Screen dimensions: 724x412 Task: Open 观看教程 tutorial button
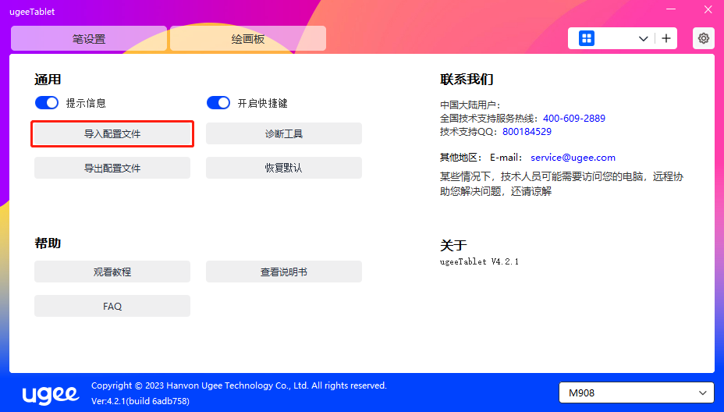click(112, 272)
